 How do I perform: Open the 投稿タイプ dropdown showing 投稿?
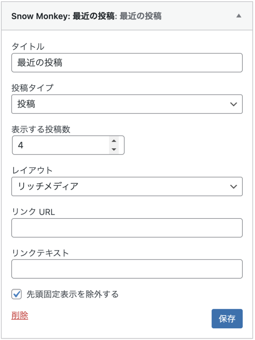(127, 104)
